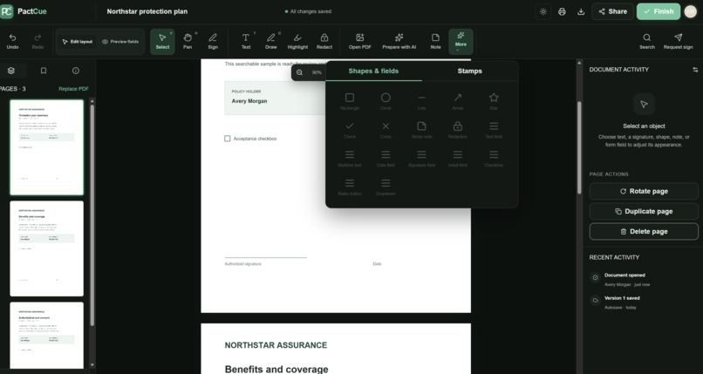Add a Note from the toolbar
Image resolution: width=703 pixels, height=374 pixels.
pos(435,42)
